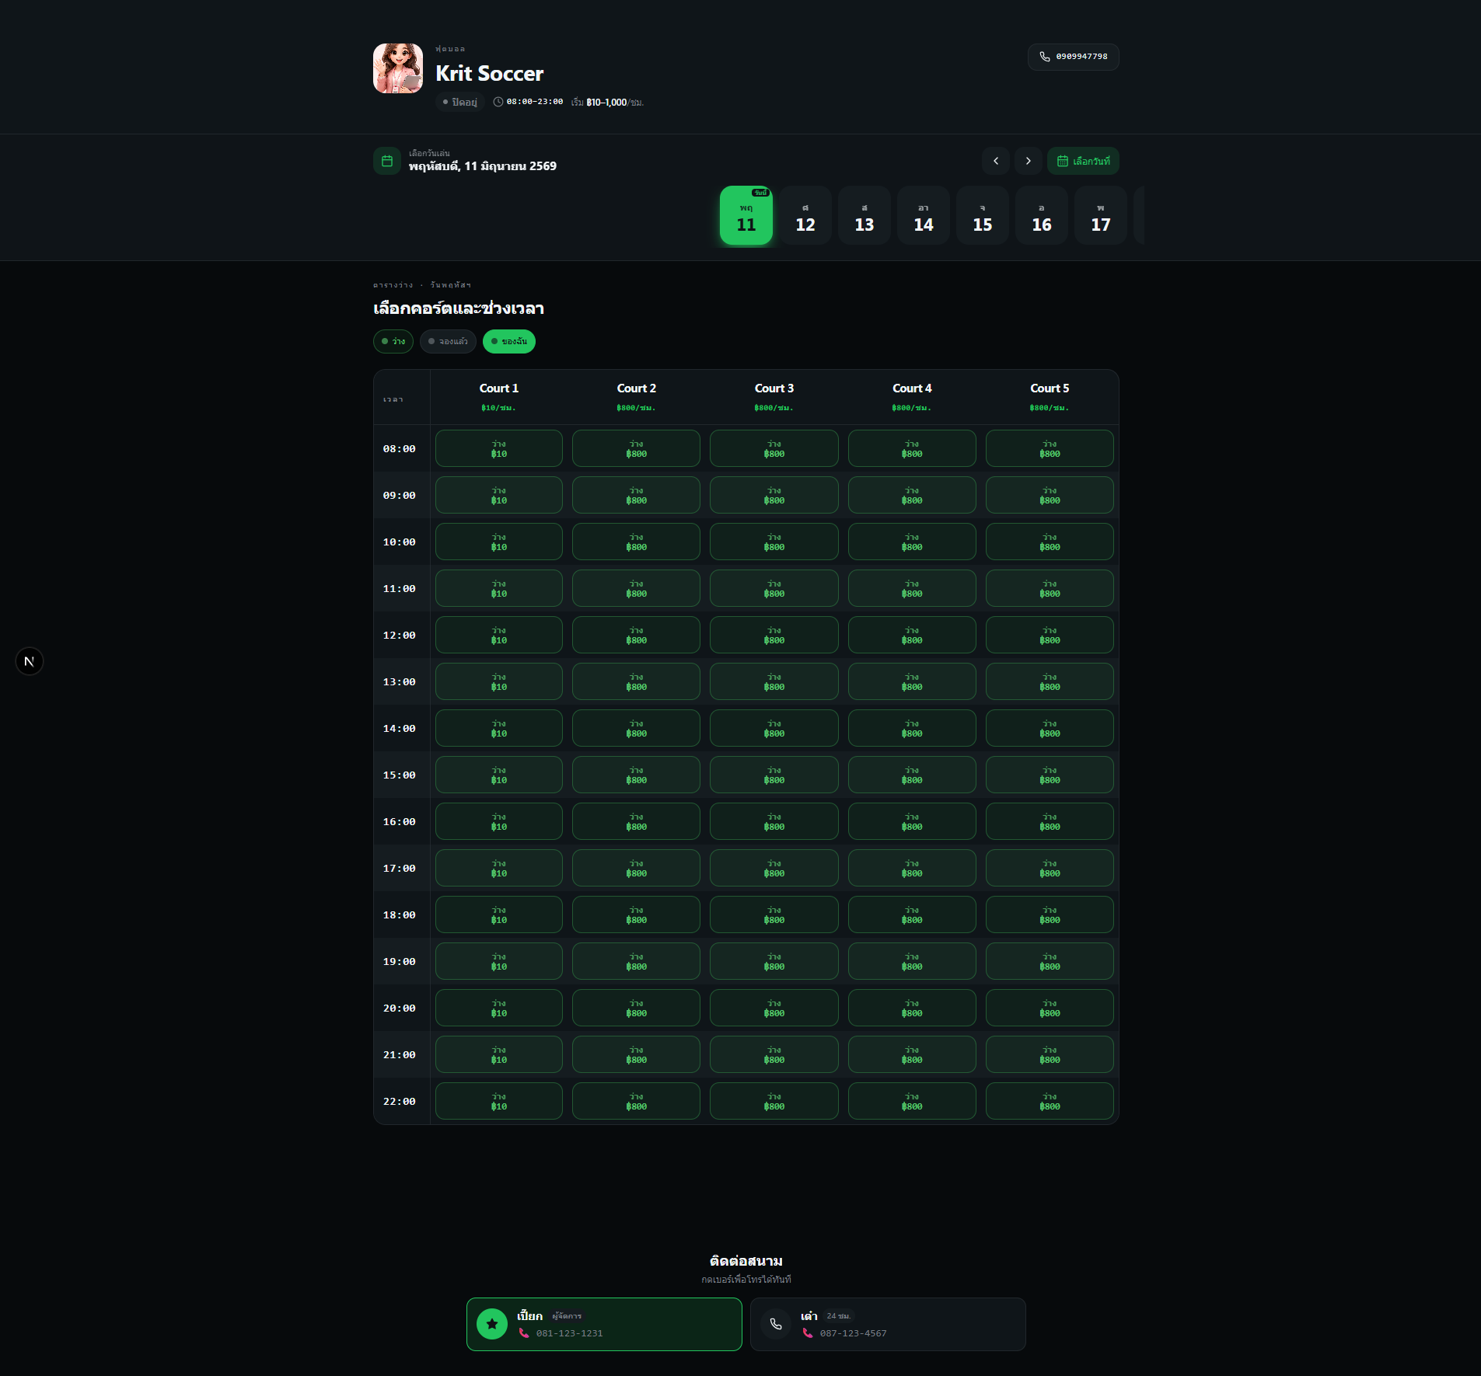Book Court 3 slot at 10:00
This screenshot has width=1481, height=1376.
[x=774, y=542]
